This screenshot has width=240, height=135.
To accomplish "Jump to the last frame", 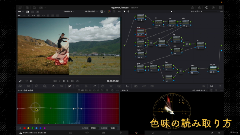I will tap(73, 81).
